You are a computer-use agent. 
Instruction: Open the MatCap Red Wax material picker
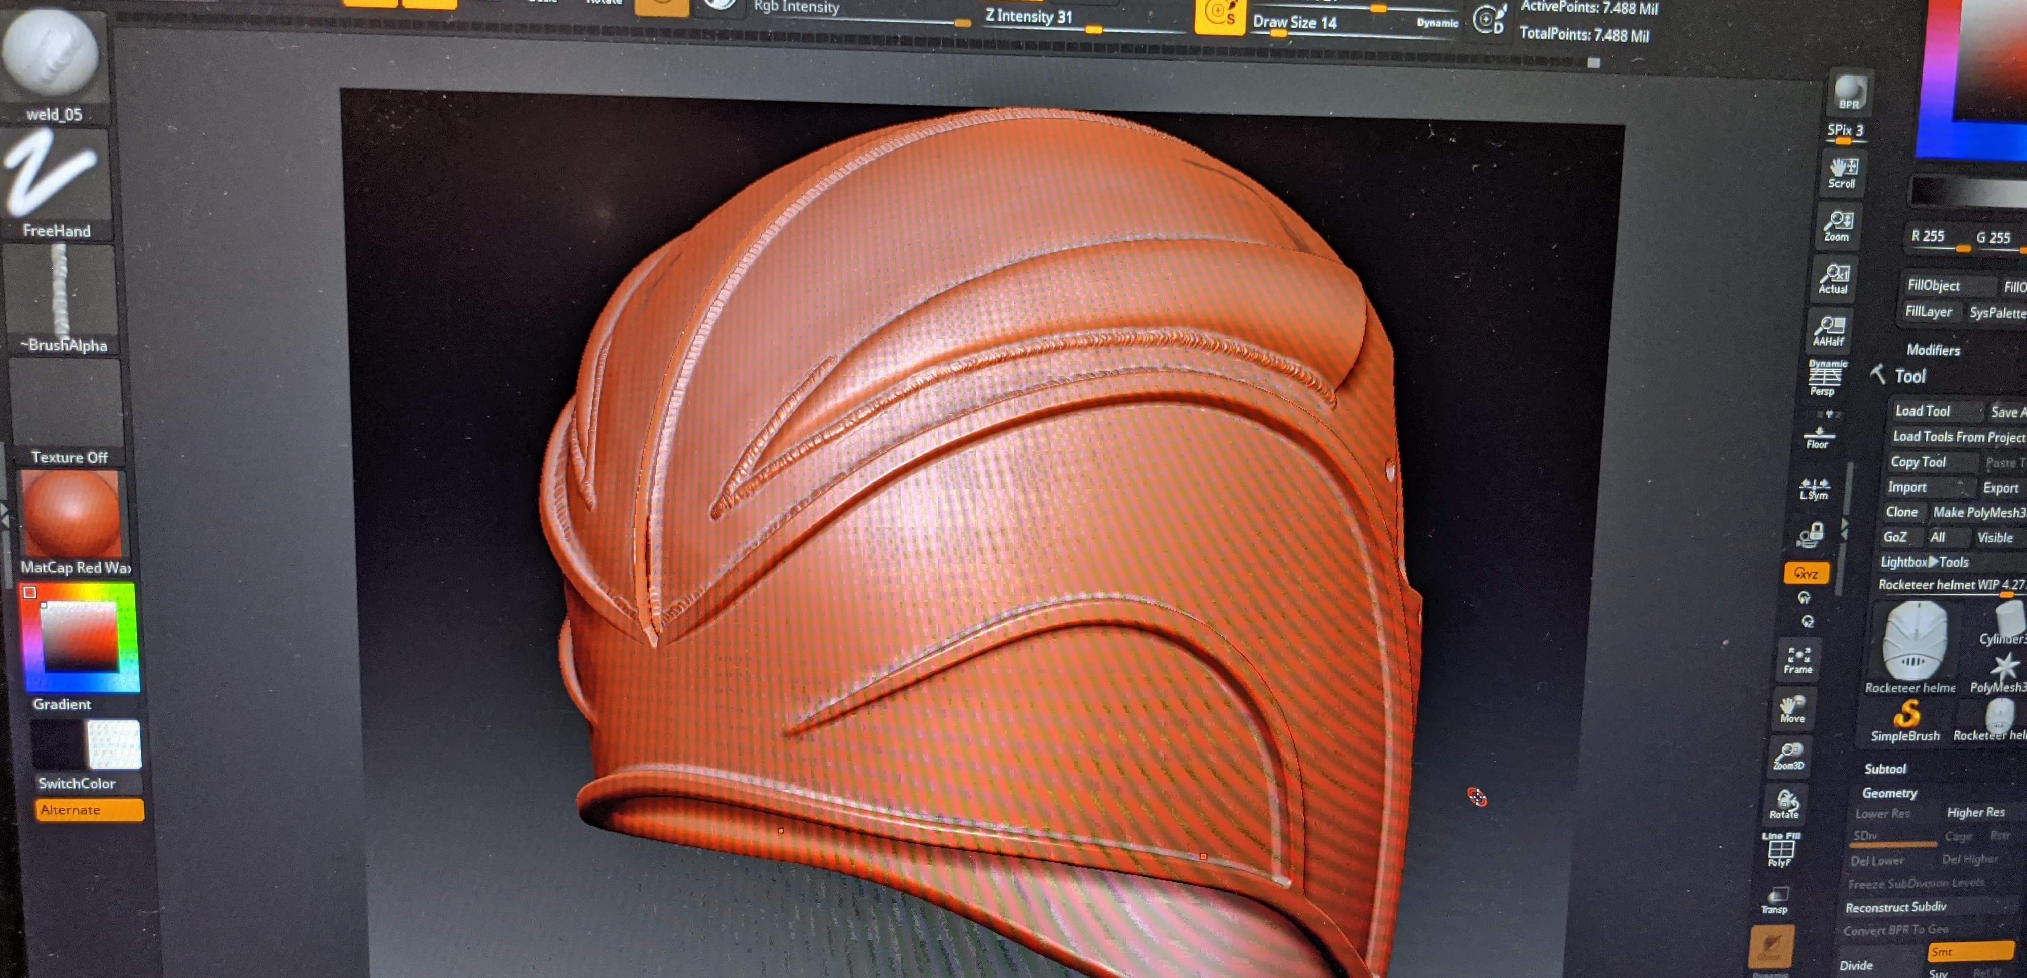click(x=72, y=523)
